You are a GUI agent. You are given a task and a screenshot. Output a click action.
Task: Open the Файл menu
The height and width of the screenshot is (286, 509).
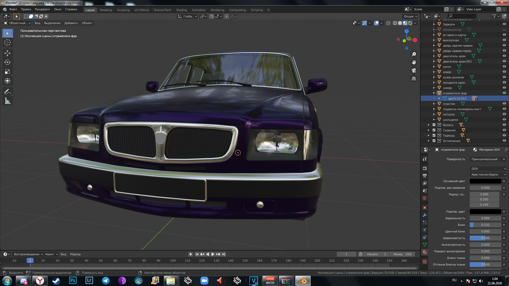click(13, 10)
